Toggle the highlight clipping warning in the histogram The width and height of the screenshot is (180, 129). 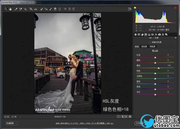coord(175,8)
